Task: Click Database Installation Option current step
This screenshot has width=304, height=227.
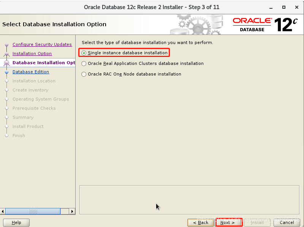Action: click(44, 63)
